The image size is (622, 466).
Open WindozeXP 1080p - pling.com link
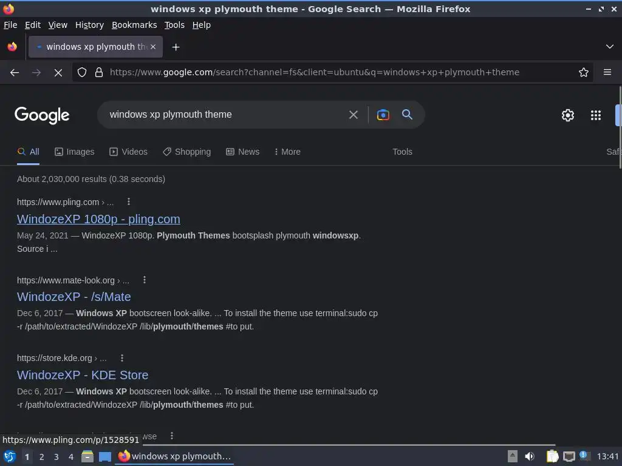(x=98, y=219)
